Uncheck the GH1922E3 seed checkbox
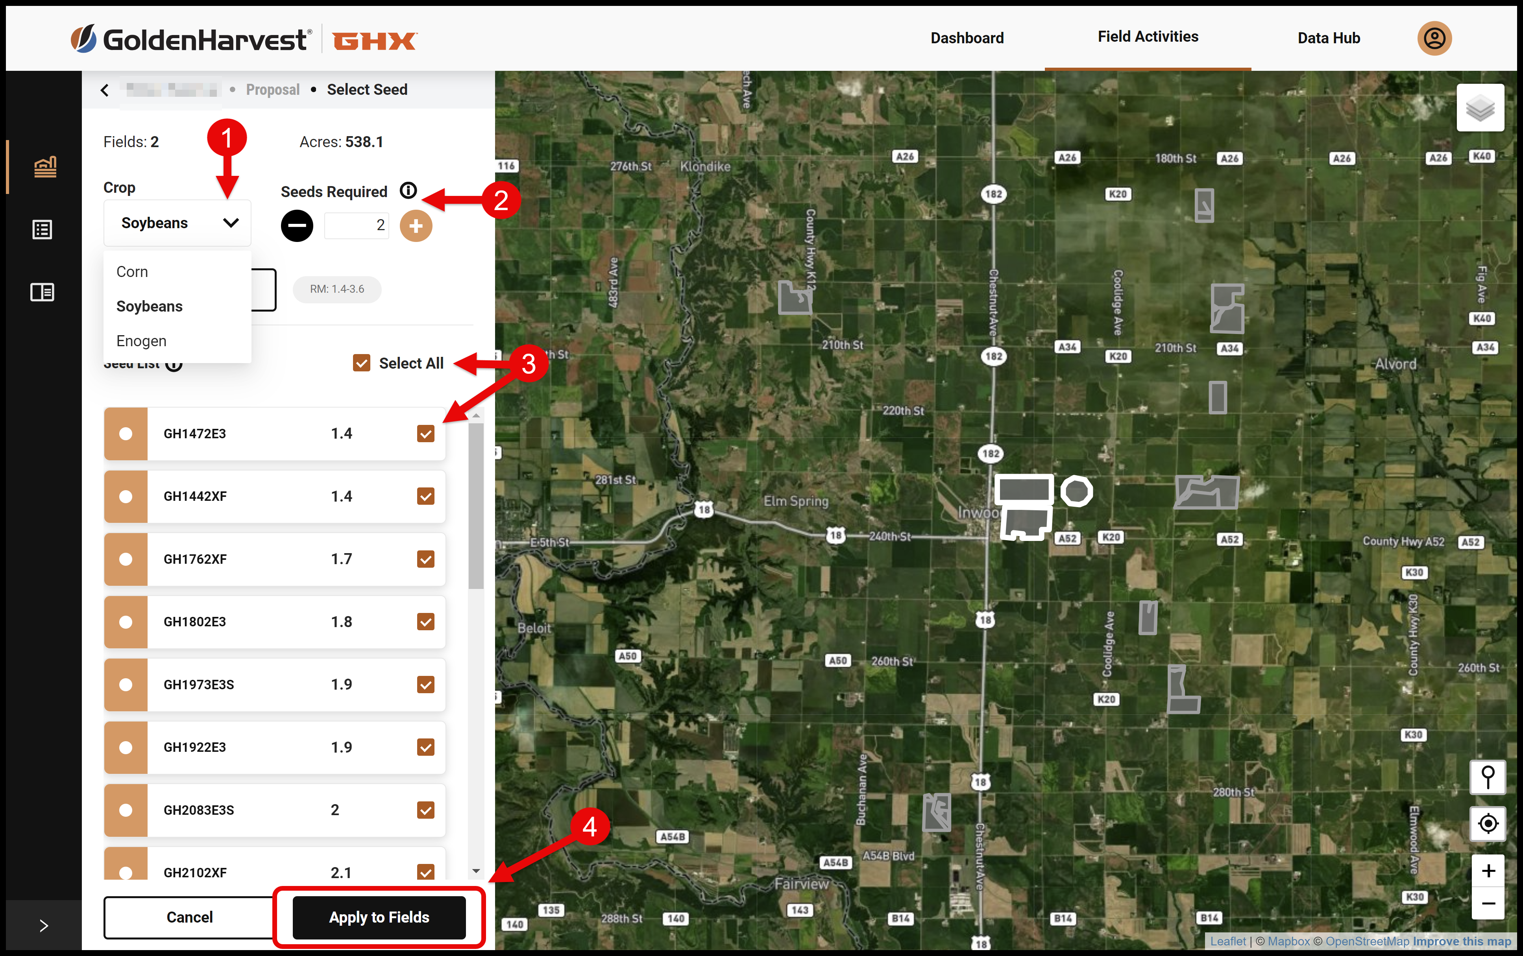Viewport: 1523px width, 956px height. (426, 747)
